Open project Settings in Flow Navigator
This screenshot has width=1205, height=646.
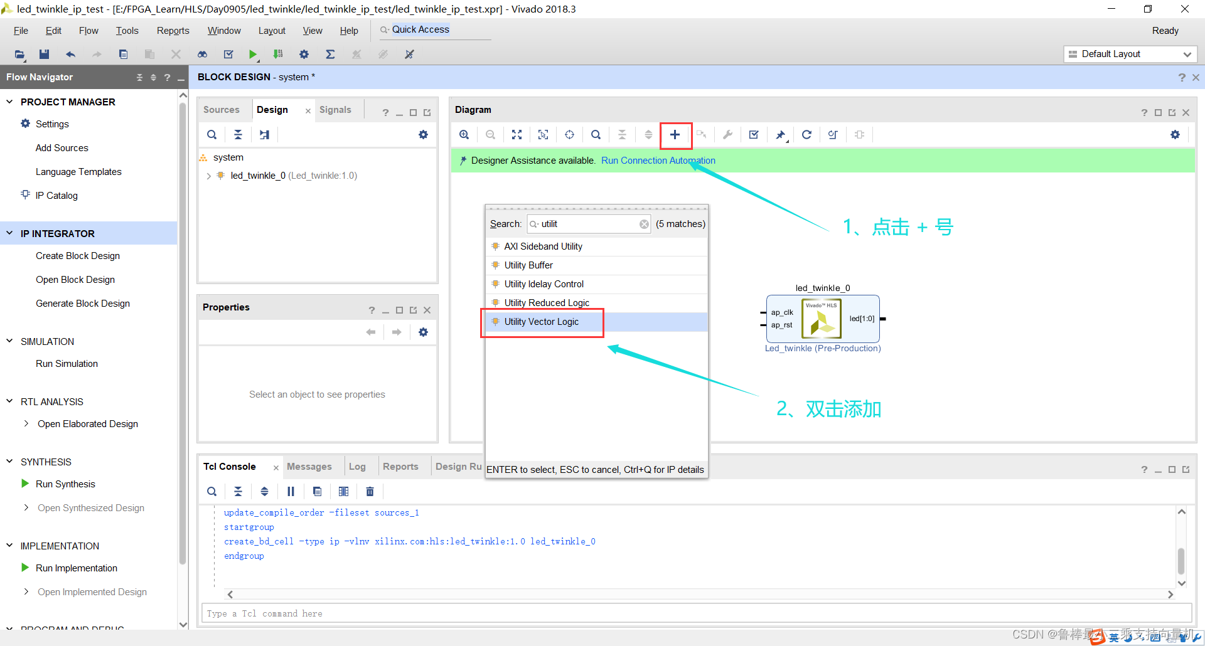click(x=52, y=124)
